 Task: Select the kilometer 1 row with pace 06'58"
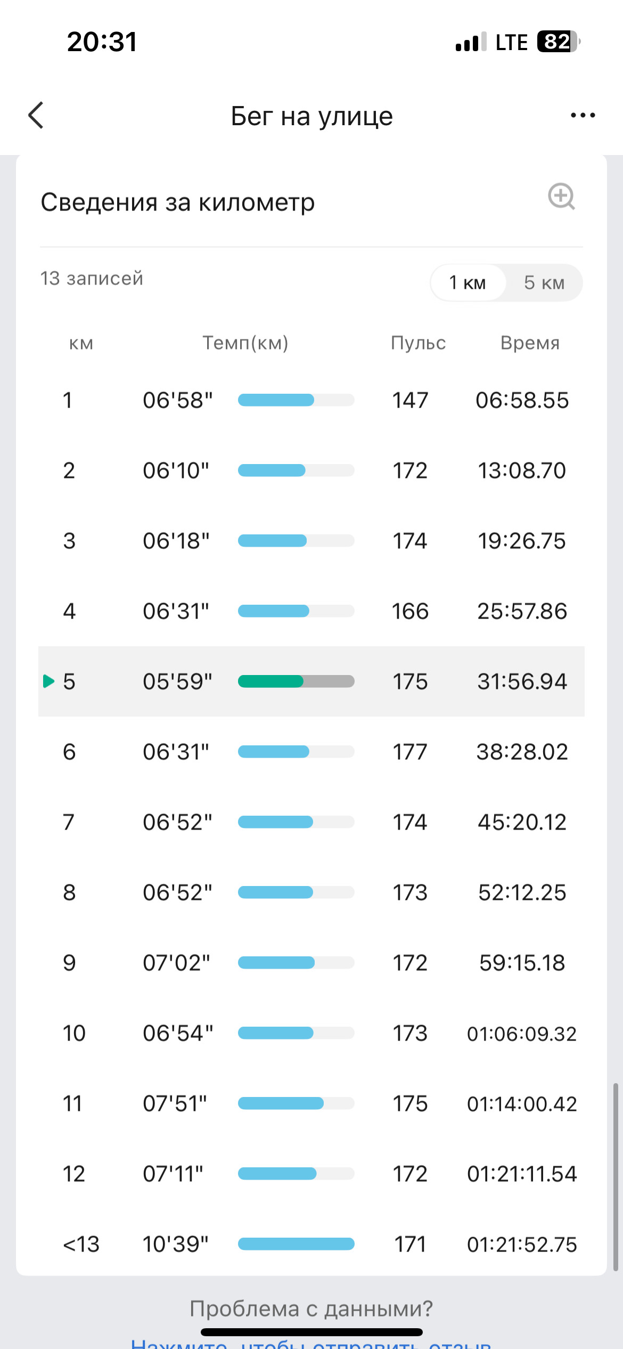point(311,400)
